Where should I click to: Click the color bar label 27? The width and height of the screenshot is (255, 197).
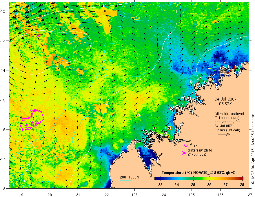[225, 185]
